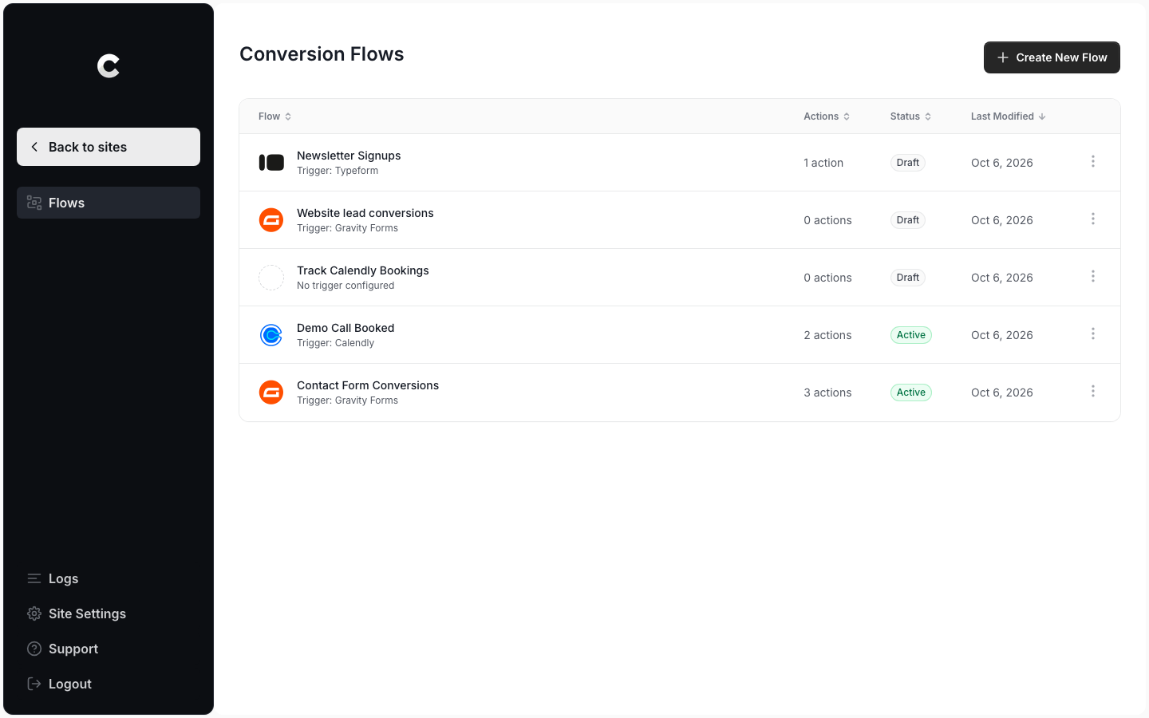Screen dimensions: 1149x718
Task: Sort the table by Last Modified column
Action: (1009, 116)
